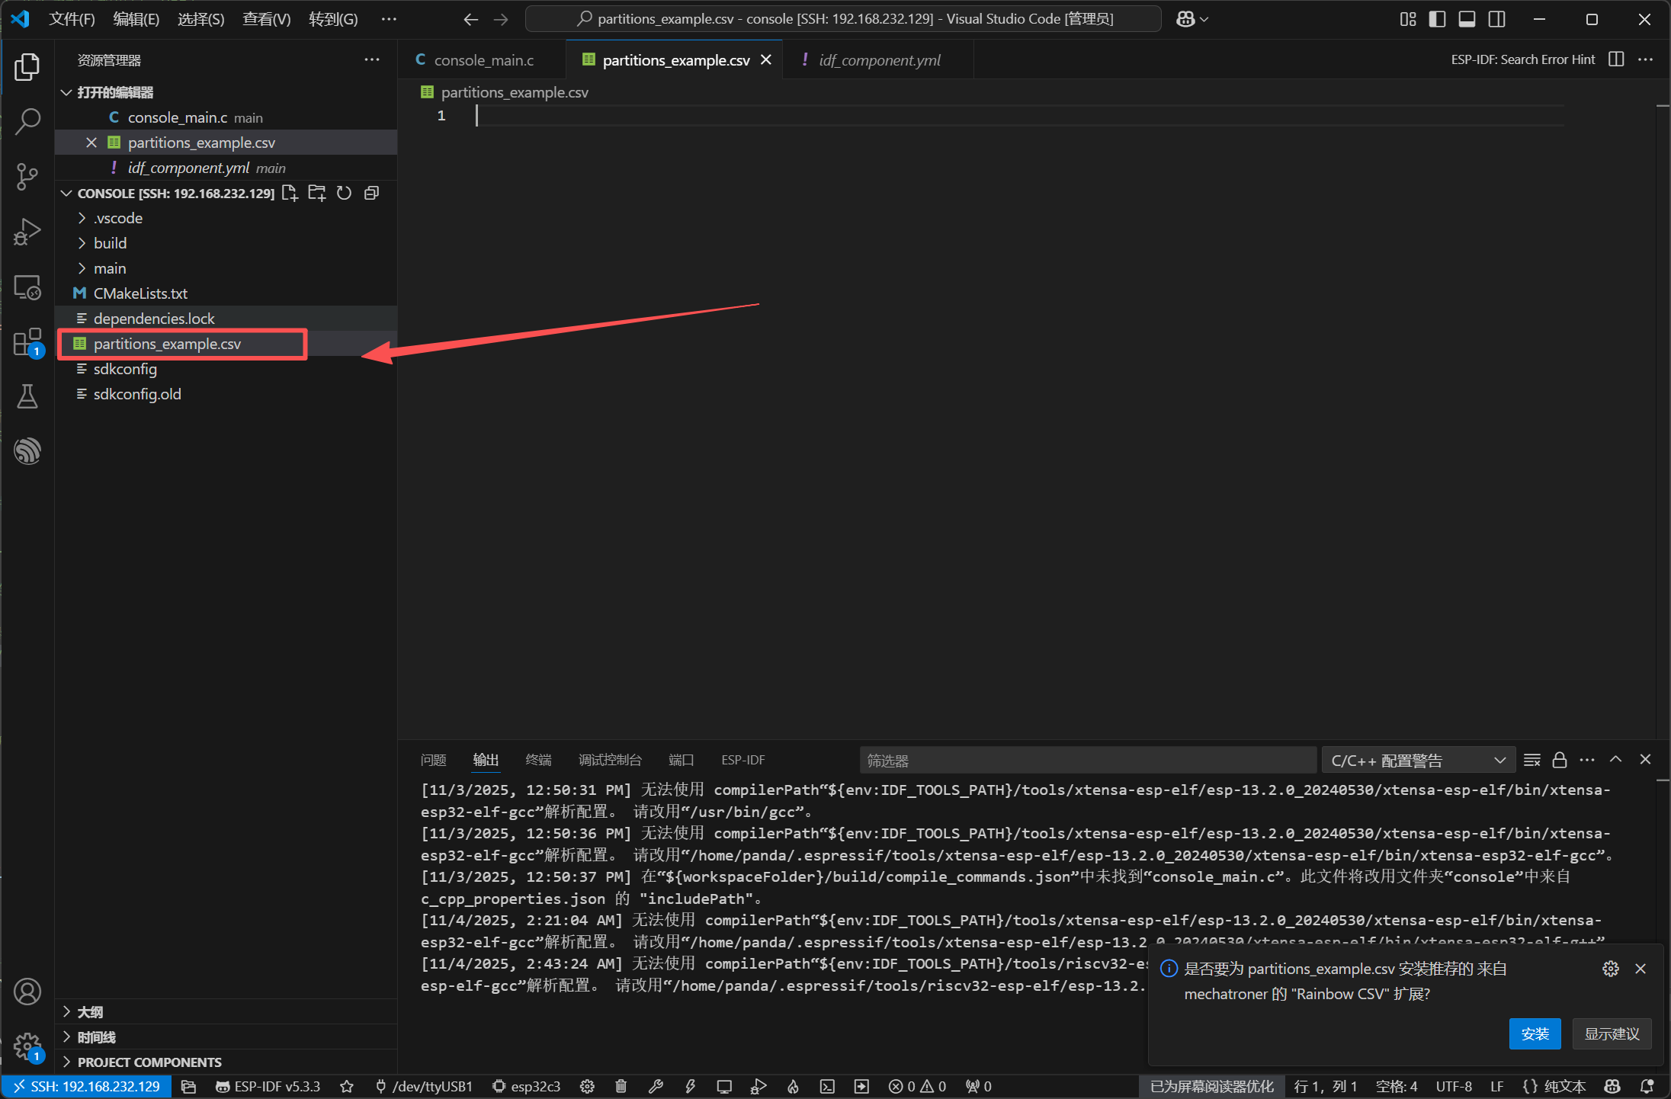The width and height of the screenshot is (1671, 1099).
Task: Switch to the 终端 panel tab
Action: pyautogui.click(x=538, y=760)
